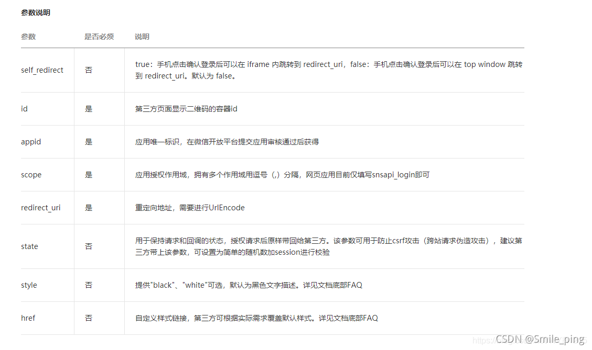Select the href parameter name
The width and height of the screenshot is (592, 350).
click(28, 319)
